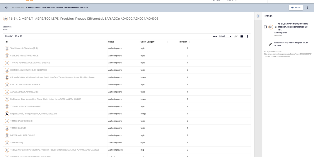Click topic icon for TYPICAL APPLICATION DIAGRAMS
Viewport: 314px width, 157px height.
pos(7,106)
